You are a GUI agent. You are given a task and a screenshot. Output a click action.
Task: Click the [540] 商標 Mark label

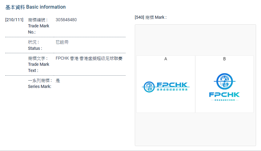(x=151, y=18)
